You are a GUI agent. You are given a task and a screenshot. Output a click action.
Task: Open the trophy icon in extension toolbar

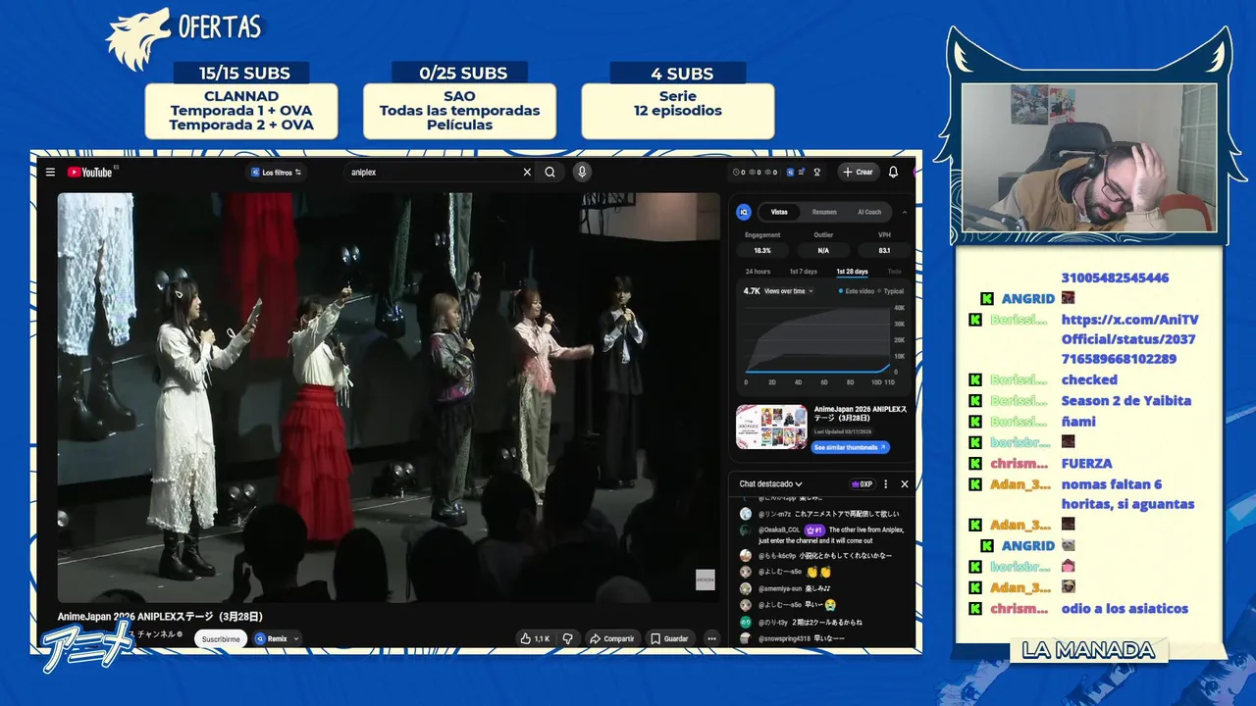pos(816,173)
